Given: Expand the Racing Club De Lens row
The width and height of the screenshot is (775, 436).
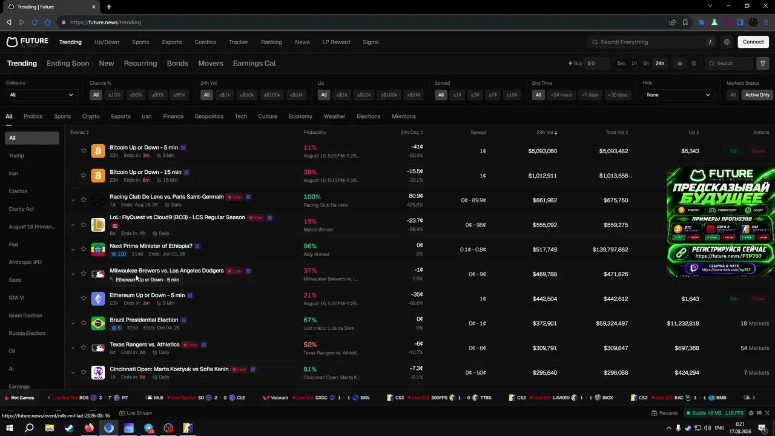Looking at the screenshot, I should (x=73, y=200).
